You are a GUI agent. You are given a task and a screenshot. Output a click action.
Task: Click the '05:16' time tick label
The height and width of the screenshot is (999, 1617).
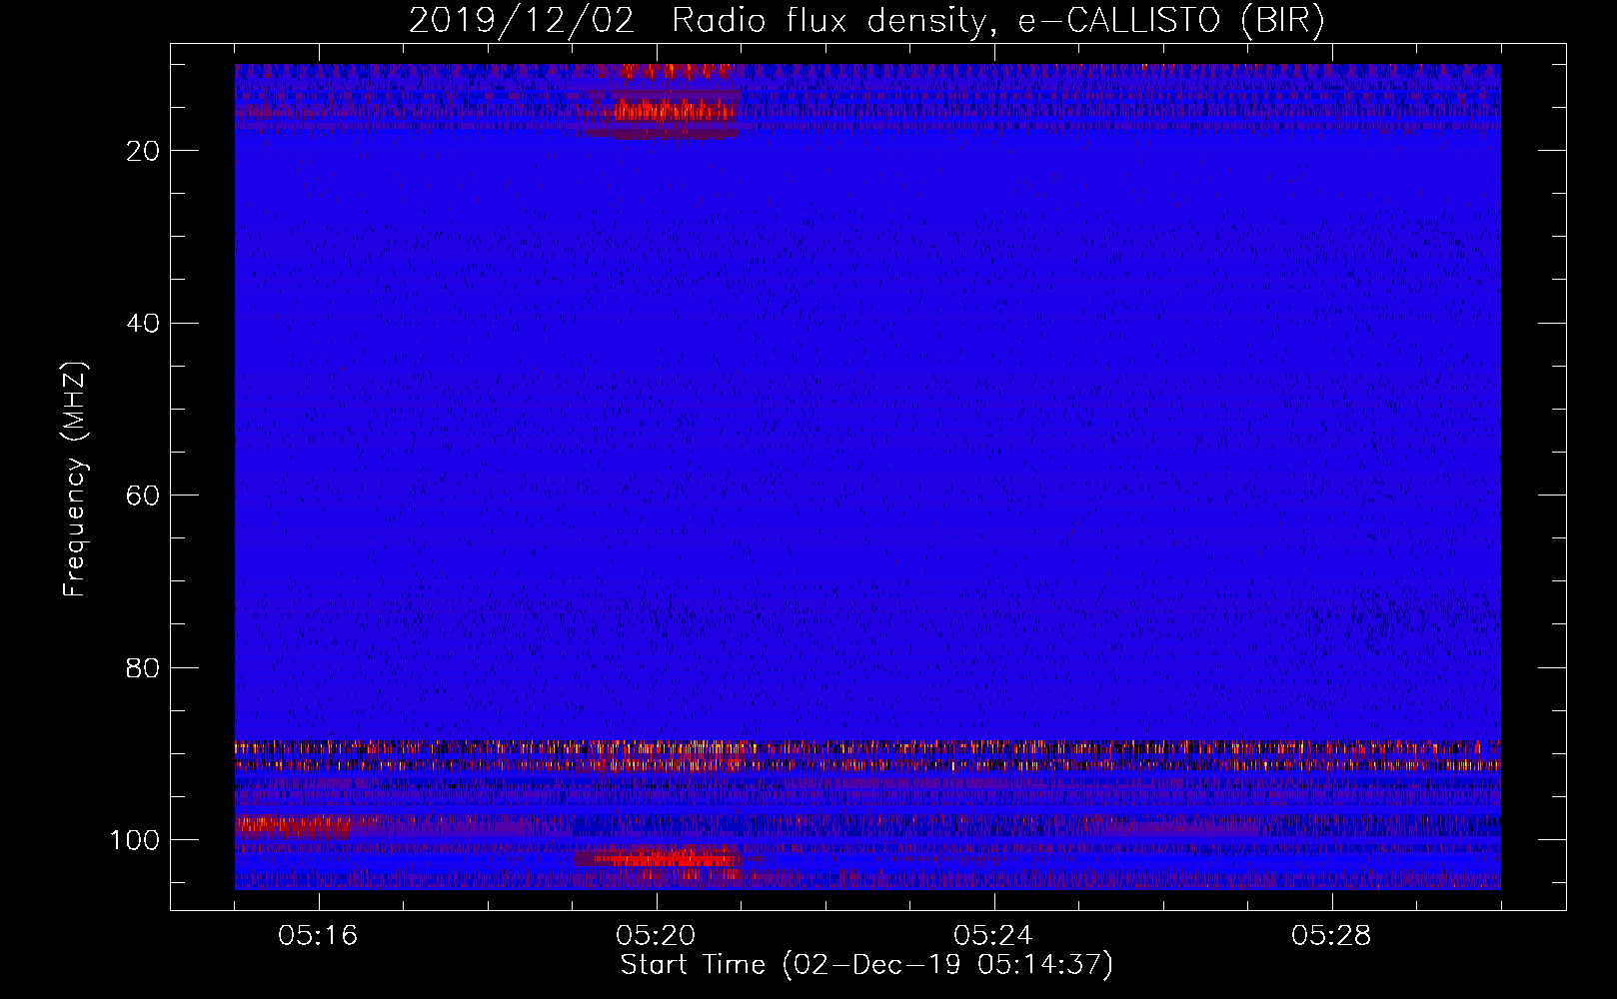(318, 936)
